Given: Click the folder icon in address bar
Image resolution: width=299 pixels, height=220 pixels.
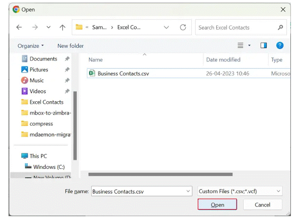Looking at the screenshot, I should pyautogui.click(x=79, y=27).
